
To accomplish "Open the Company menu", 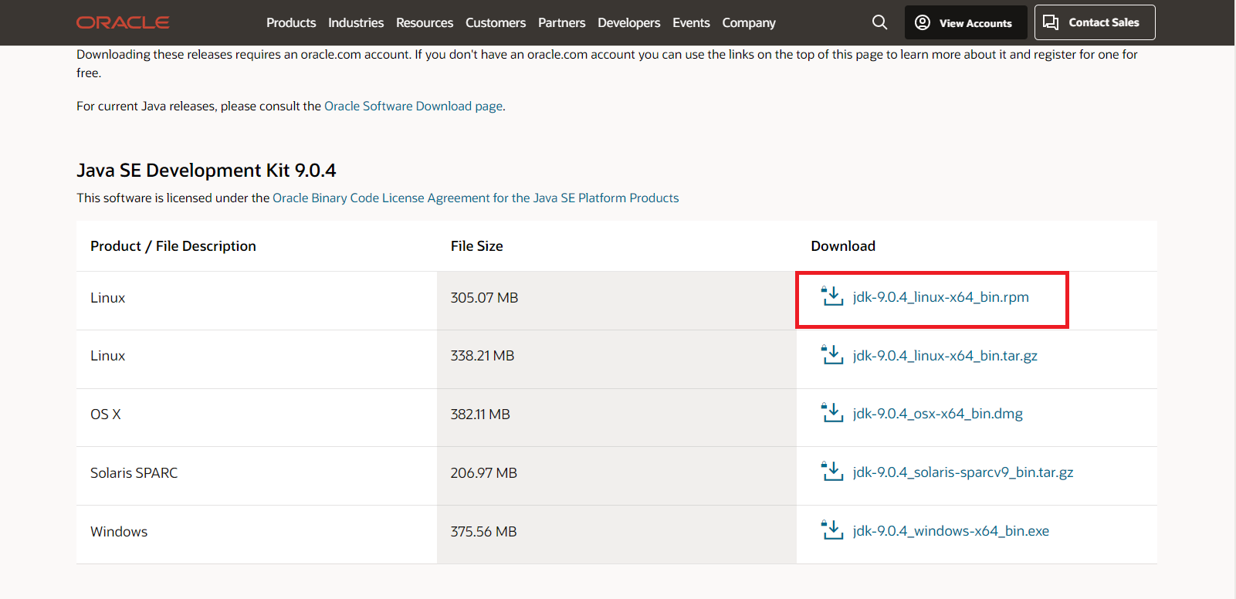I will 749,22.
